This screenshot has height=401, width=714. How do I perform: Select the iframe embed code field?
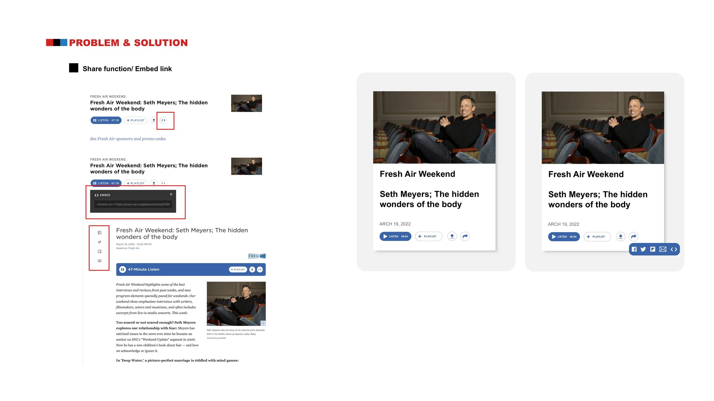[x=133, y=204]
